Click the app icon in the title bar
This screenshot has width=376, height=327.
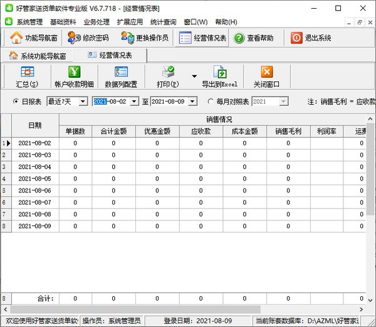click(9, 8)
